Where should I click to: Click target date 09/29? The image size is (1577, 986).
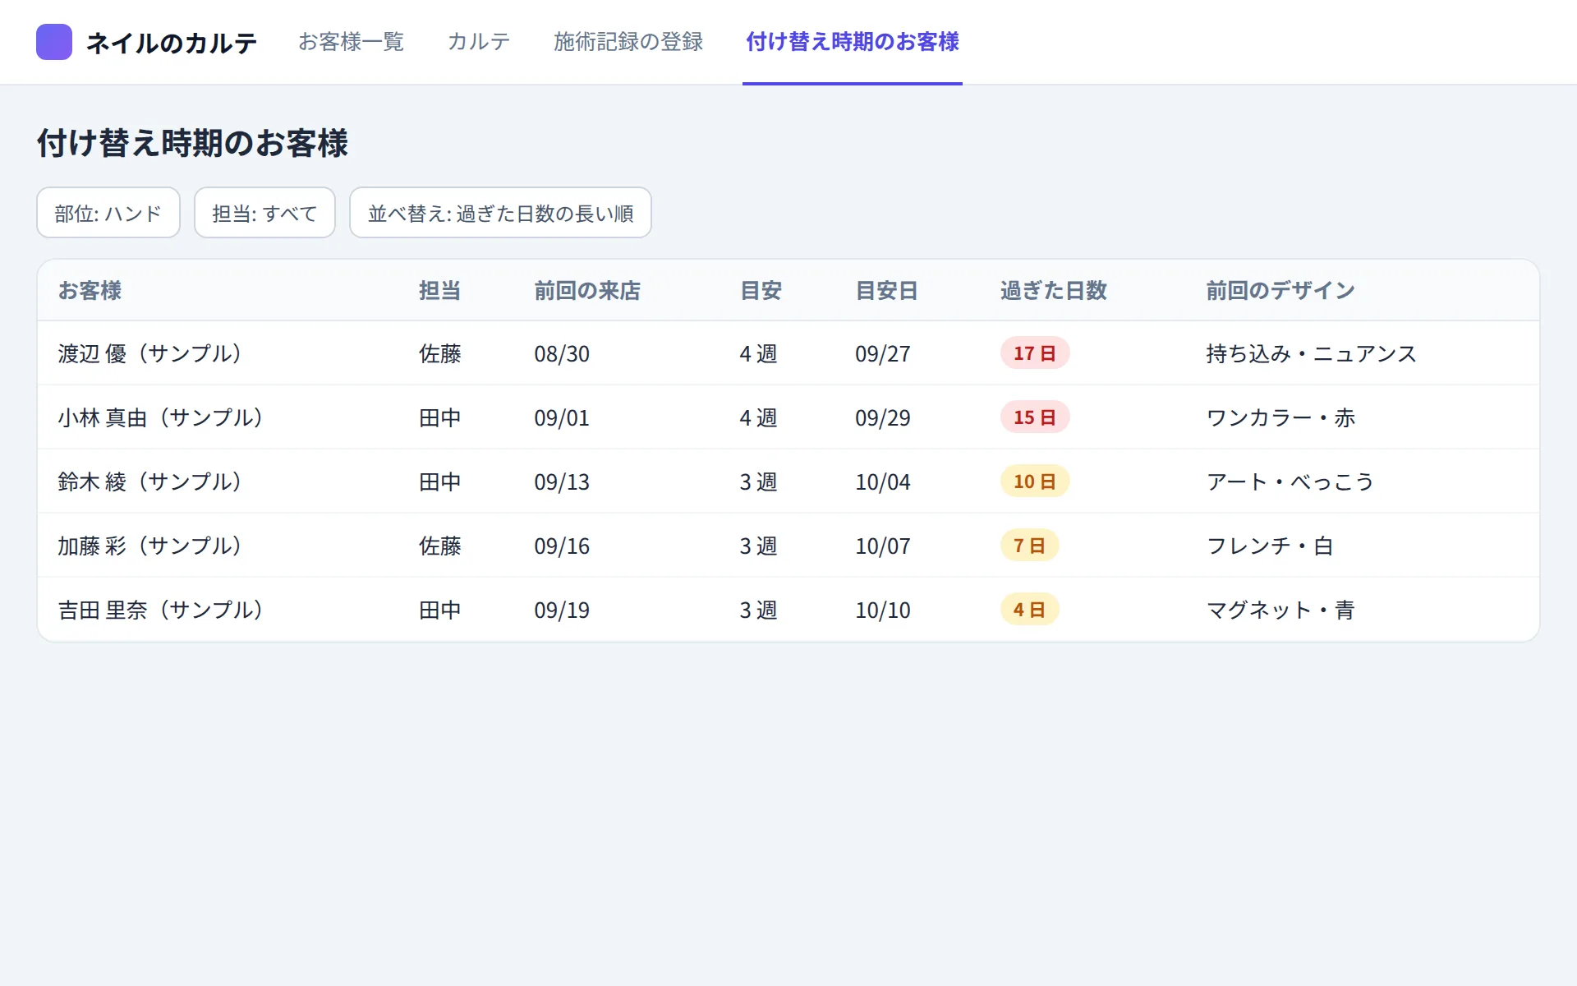point(883,418)
